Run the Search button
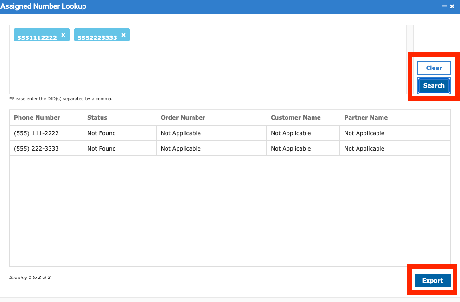 point(434,86)
